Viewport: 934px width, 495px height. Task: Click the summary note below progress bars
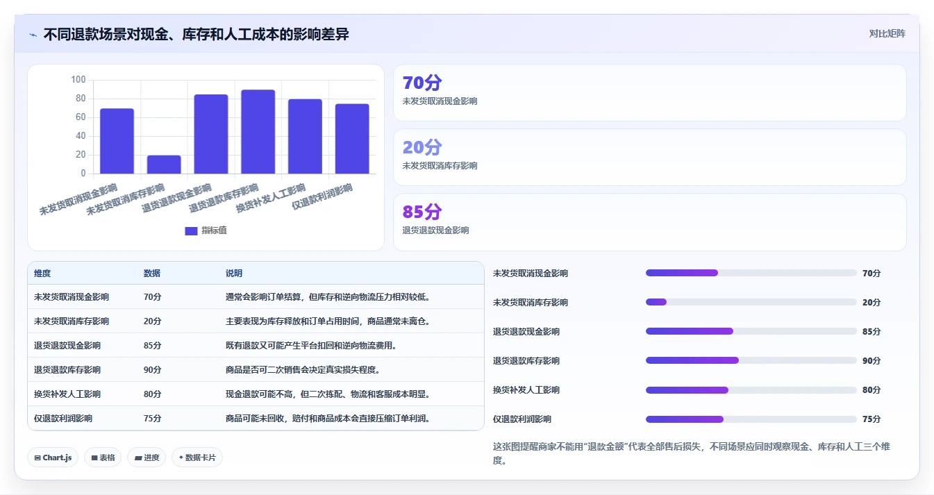tap(692, 453)
